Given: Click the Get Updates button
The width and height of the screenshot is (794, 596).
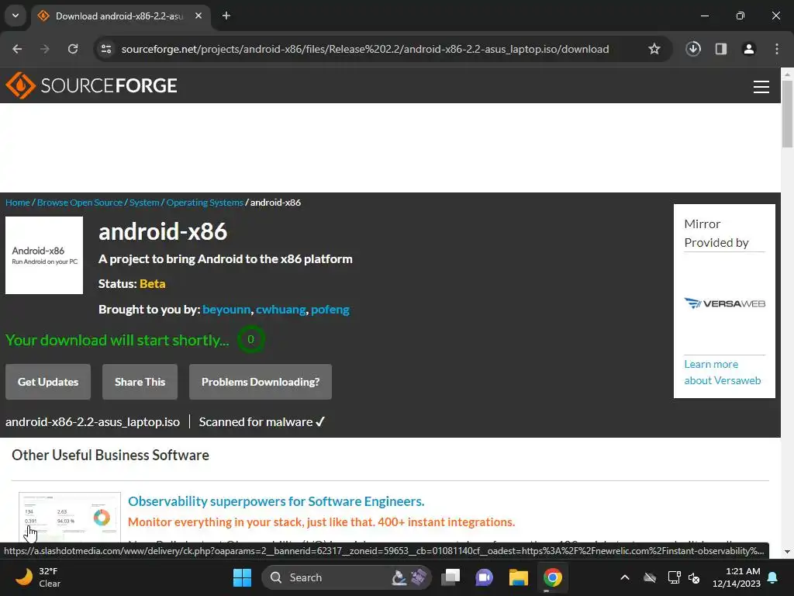Looking at the screenshot, I should click(48, 382).
